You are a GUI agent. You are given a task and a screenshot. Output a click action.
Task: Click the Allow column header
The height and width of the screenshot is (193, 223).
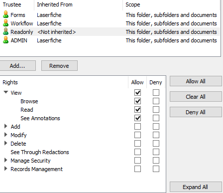click(137, 82)
